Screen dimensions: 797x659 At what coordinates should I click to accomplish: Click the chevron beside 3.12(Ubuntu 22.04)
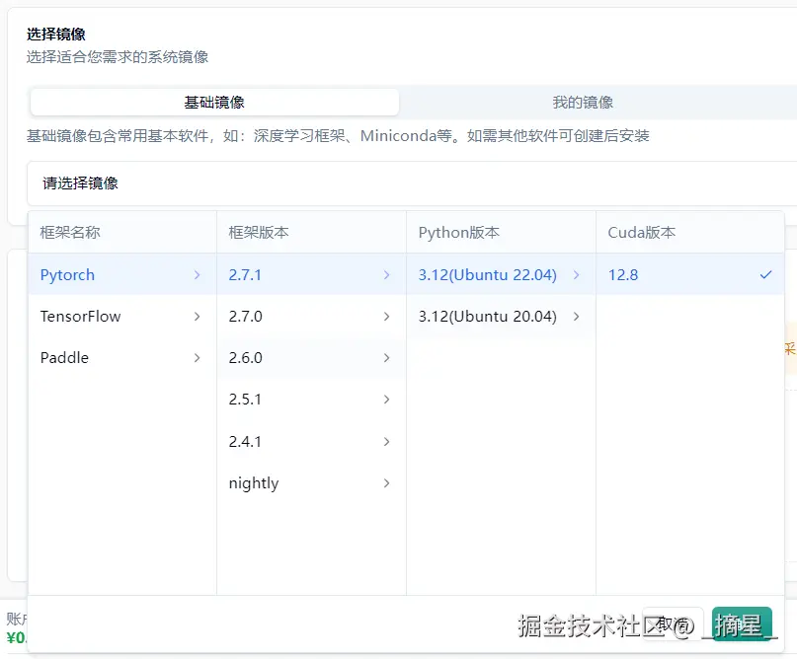(576, 275)
